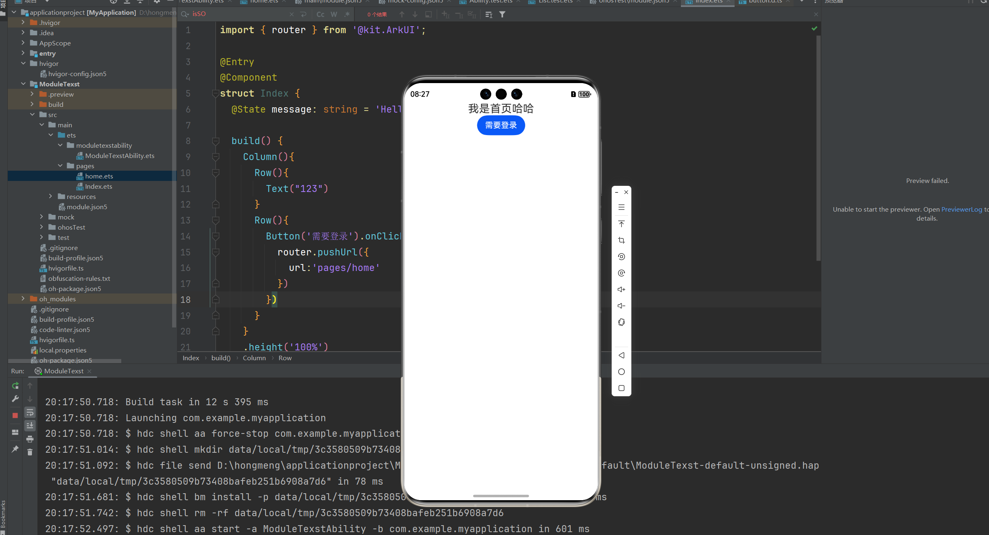Click the emulator screenshot crop icon
Viewport: 989px width, 535px height.
(x=621, y=240)
